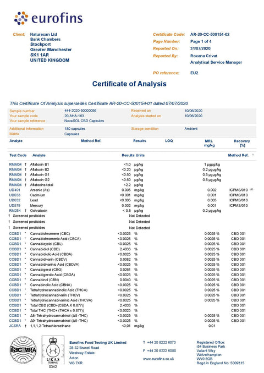264x373 pixels.
Task: Click the Naturecan Ltd client name
Action: click(x=43, y=34)
